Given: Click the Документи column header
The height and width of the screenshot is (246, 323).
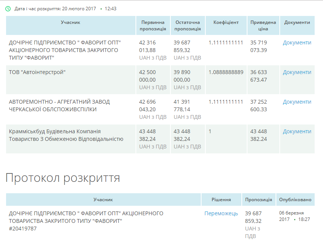Looking at the screenshot, I should [297, 22].
